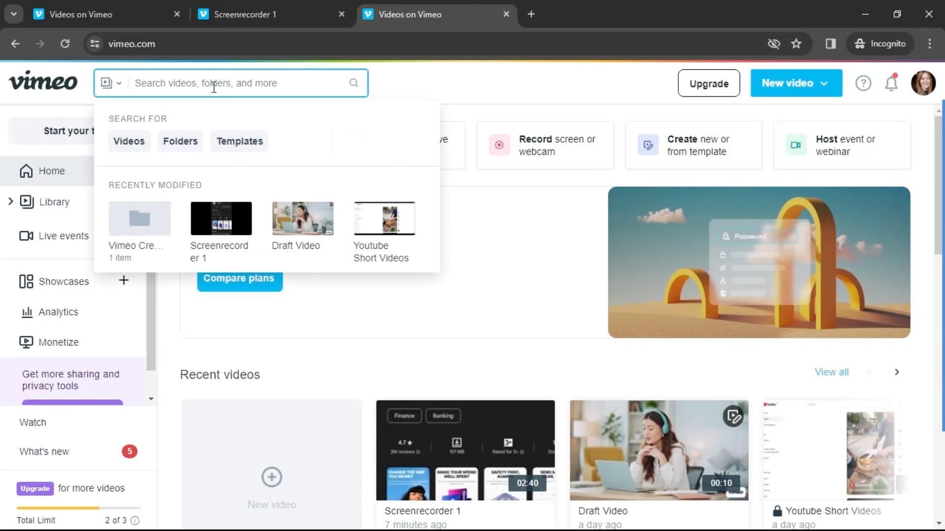Open the Draft Video recently modified thumbnail
The image size is (945, 531).
303,218
